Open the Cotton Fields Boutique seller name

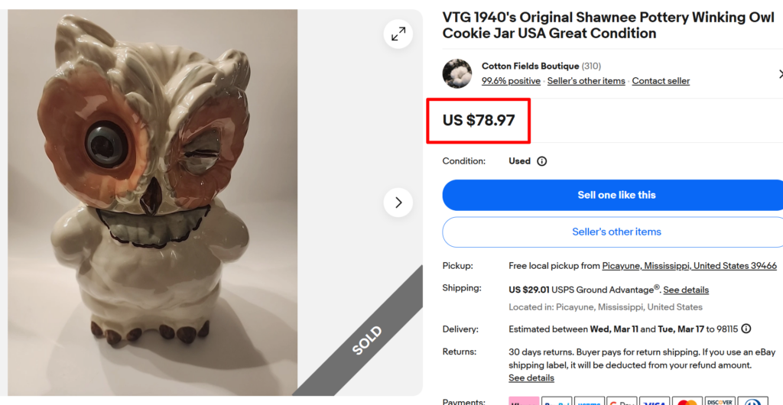[530, 66]
